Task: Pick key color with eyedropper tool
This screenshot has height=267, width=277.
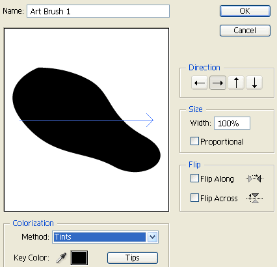Action: pos(62,258)
